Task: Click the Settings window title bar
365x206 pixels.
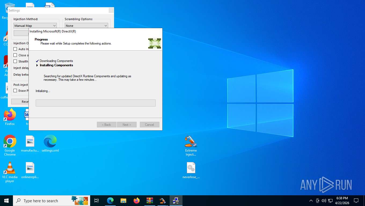Action: click(x=58, y=10)
